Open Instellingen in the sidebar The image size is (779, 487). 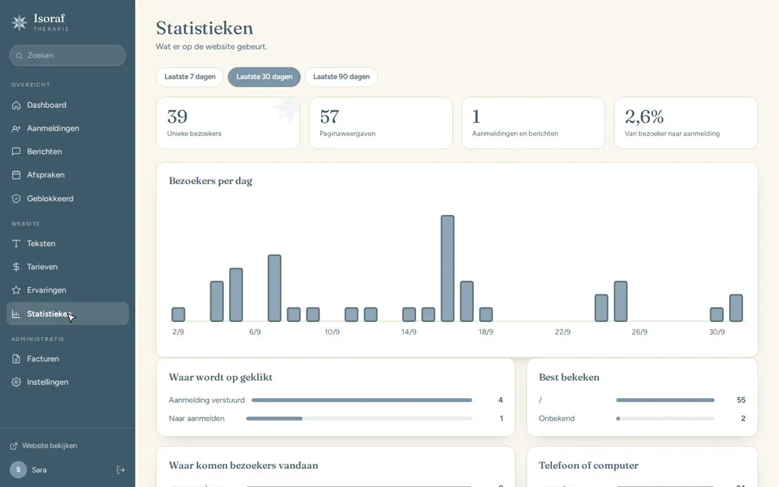[x=68, y=382]
